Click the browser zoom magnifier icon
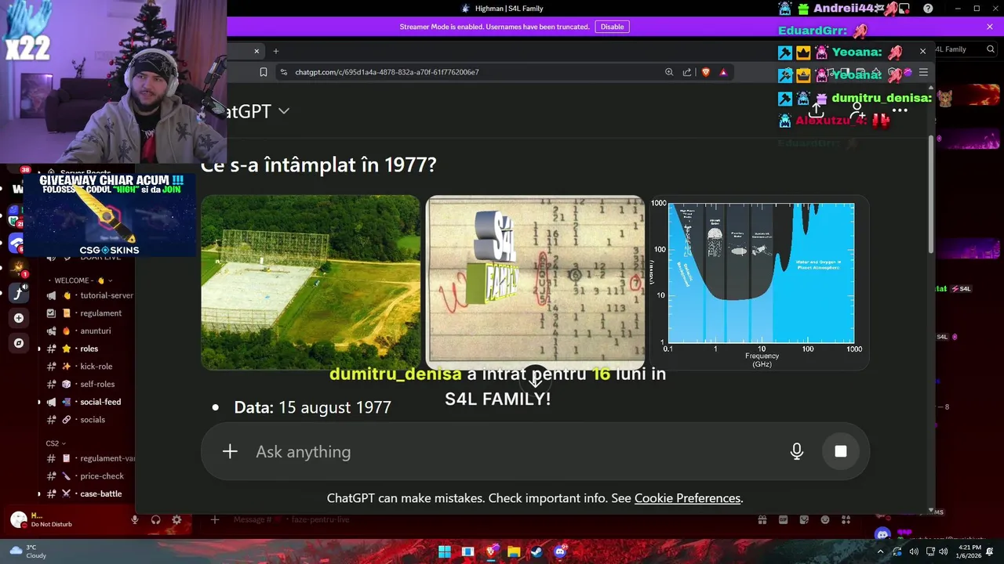This screenshot has height=564, width=1004. pos(669,72)
